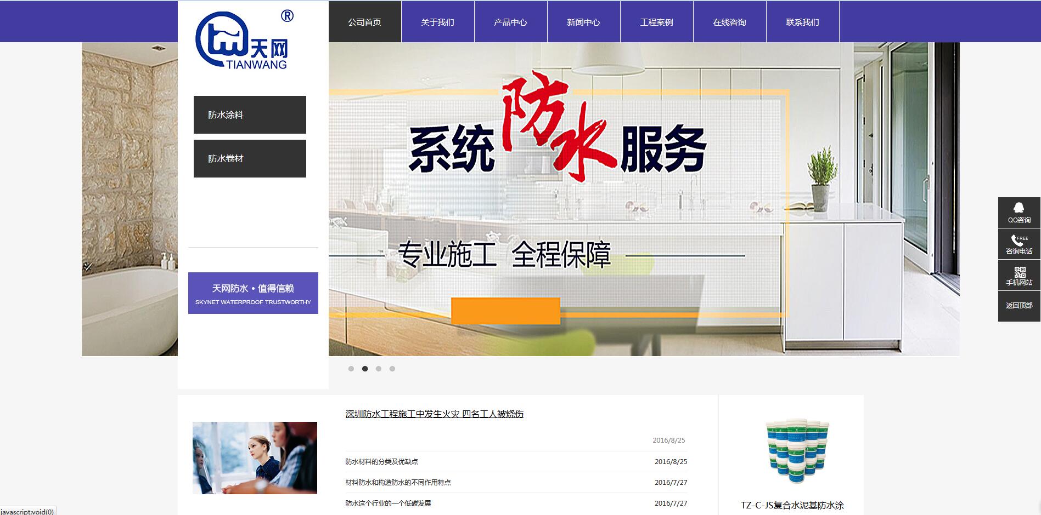Open article 材料防水和构造防水的不同作用特点
Image resolution: width=1041 pixels, height=515 pixels.
[x=398, y=482]
